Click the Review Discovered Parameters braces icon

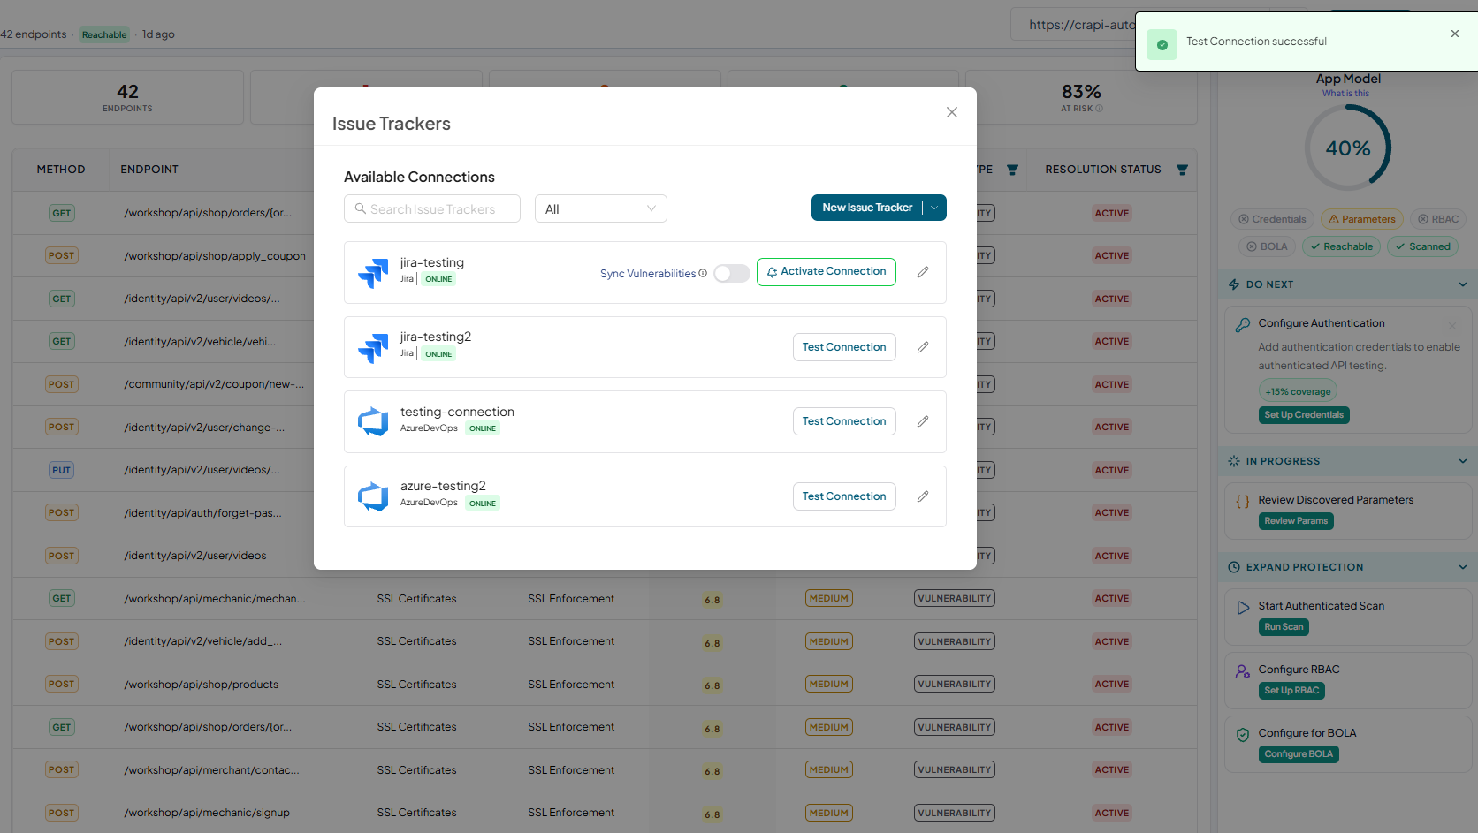[1243, 501]
